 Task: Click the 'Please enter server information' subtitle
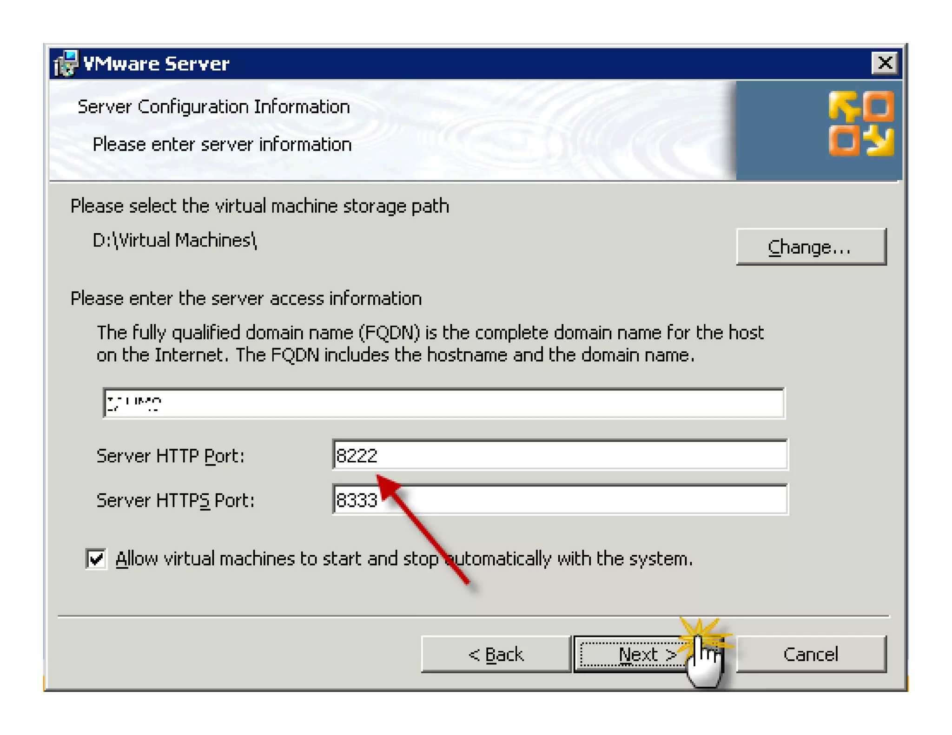click(x=222, y=144)
